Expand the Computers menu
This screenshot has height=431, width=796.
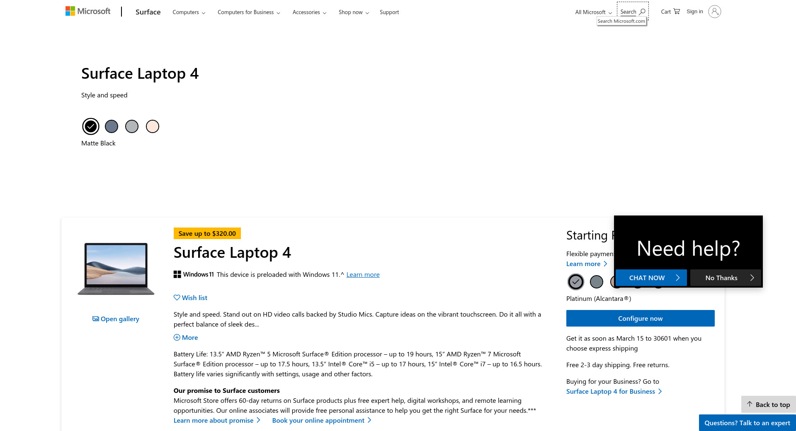189,12
